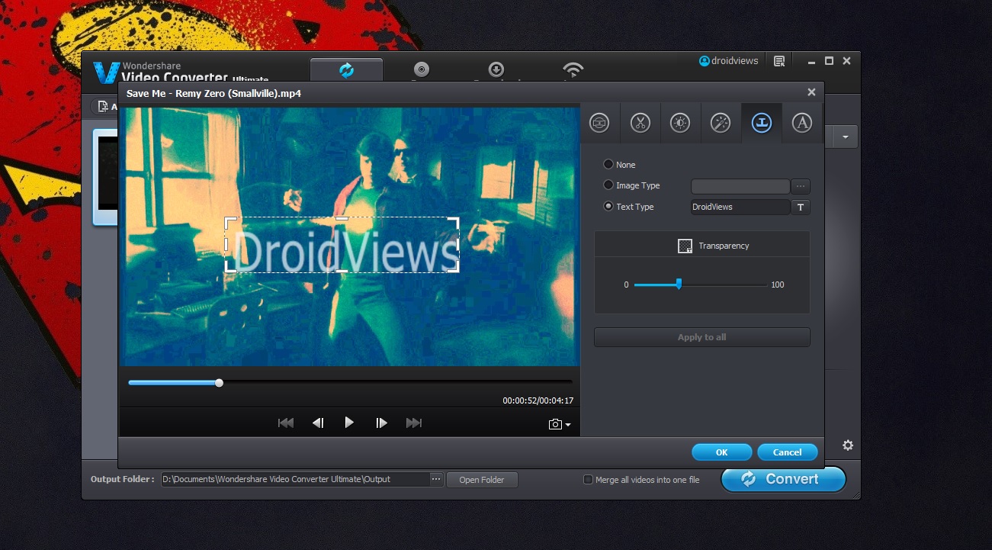Switch to the Burn disc tab
Viewport: 992px width, 550px height.
[421, 70]
